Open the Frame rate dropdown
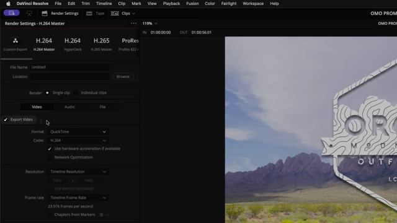This screenshot has height=223, width=397. pyautogui.click(x=78, y=198)
